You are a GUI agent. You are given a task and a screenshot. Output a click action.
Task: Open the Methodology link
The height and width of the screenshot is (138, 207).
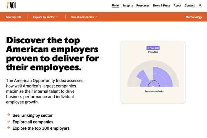click(194, 17)
